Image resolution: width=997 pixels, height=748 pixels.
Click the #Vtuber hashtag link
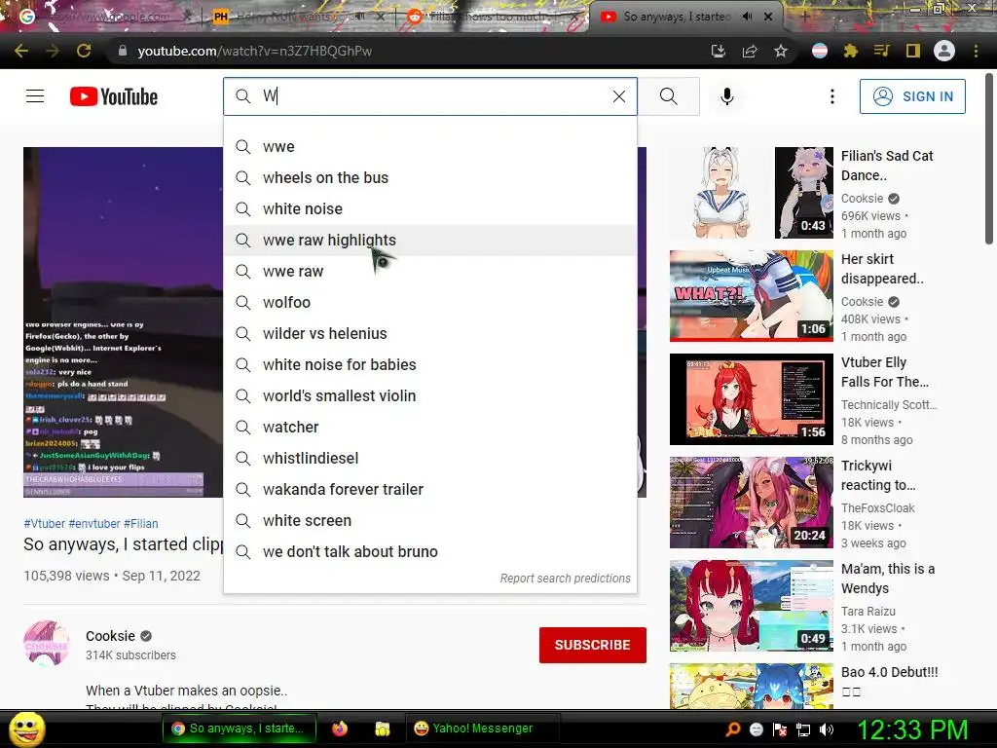(x=45, y=523)
